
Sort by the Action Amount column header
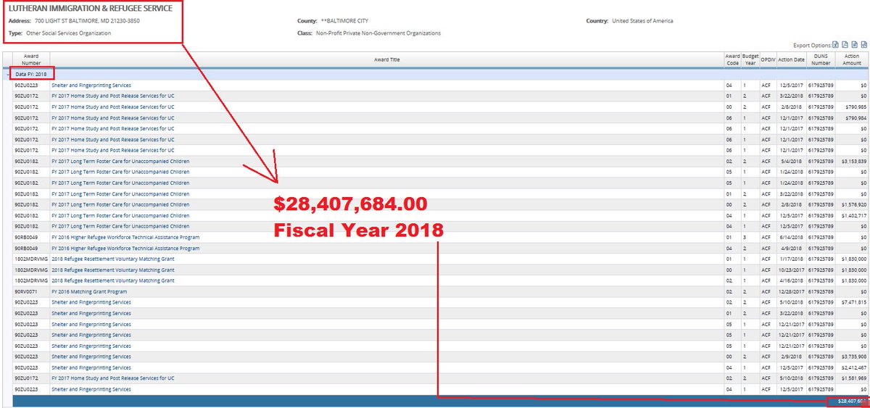tap(852, 59)
